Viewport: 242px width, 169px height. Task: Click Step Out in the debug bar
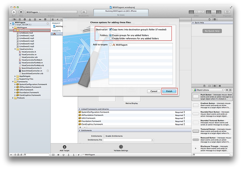pos(74,155)
